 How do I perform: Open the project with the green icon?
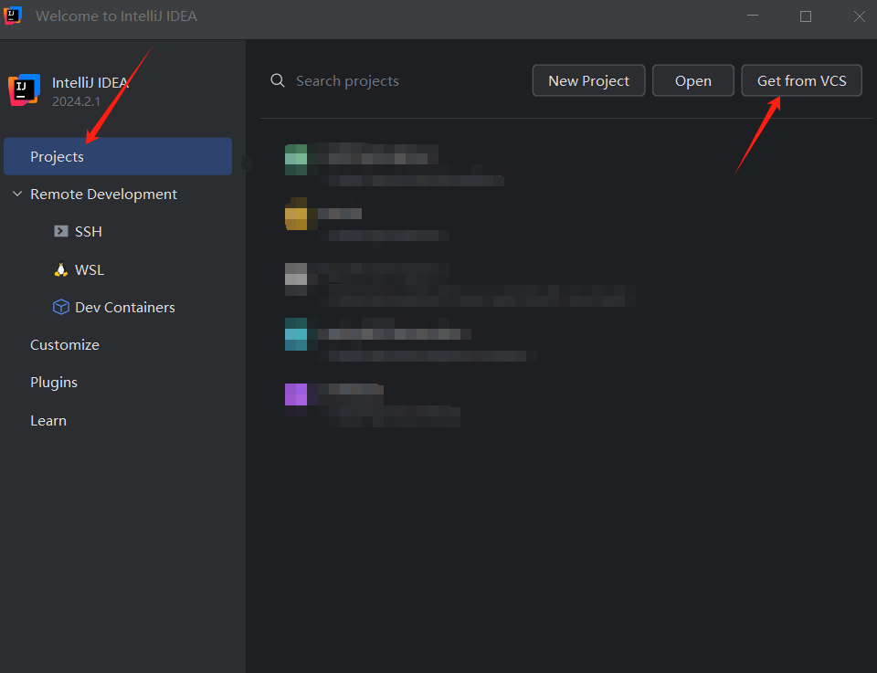coord(296,159)
